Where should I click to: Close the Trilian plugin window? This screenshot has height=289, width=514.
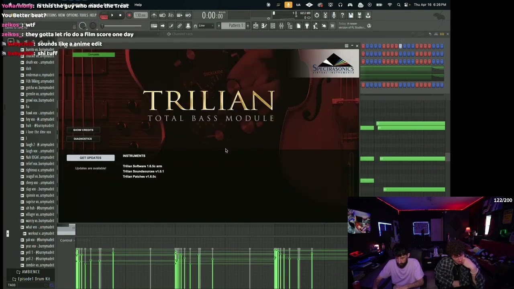(357, 46)
